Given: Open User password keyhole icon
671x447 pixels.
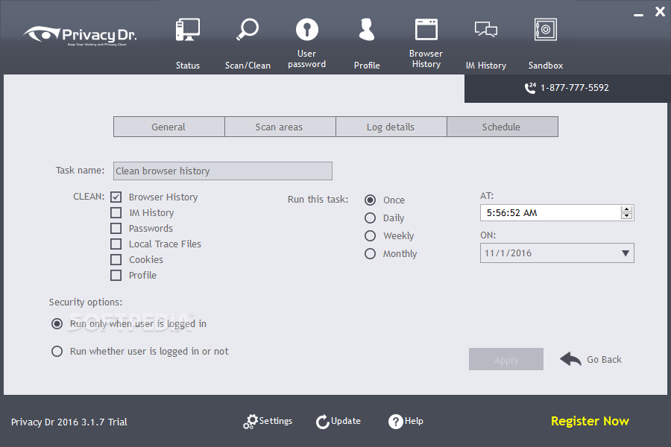Looking at the screenshot, I should click(307, 29).
